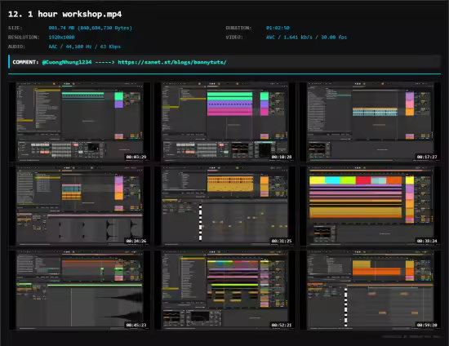Image resolution: width=449 pixels, height=346 pixels.
Task: Select the frame preview at 00:24:26
Action: pyautogui.click(x=79, y=206)
